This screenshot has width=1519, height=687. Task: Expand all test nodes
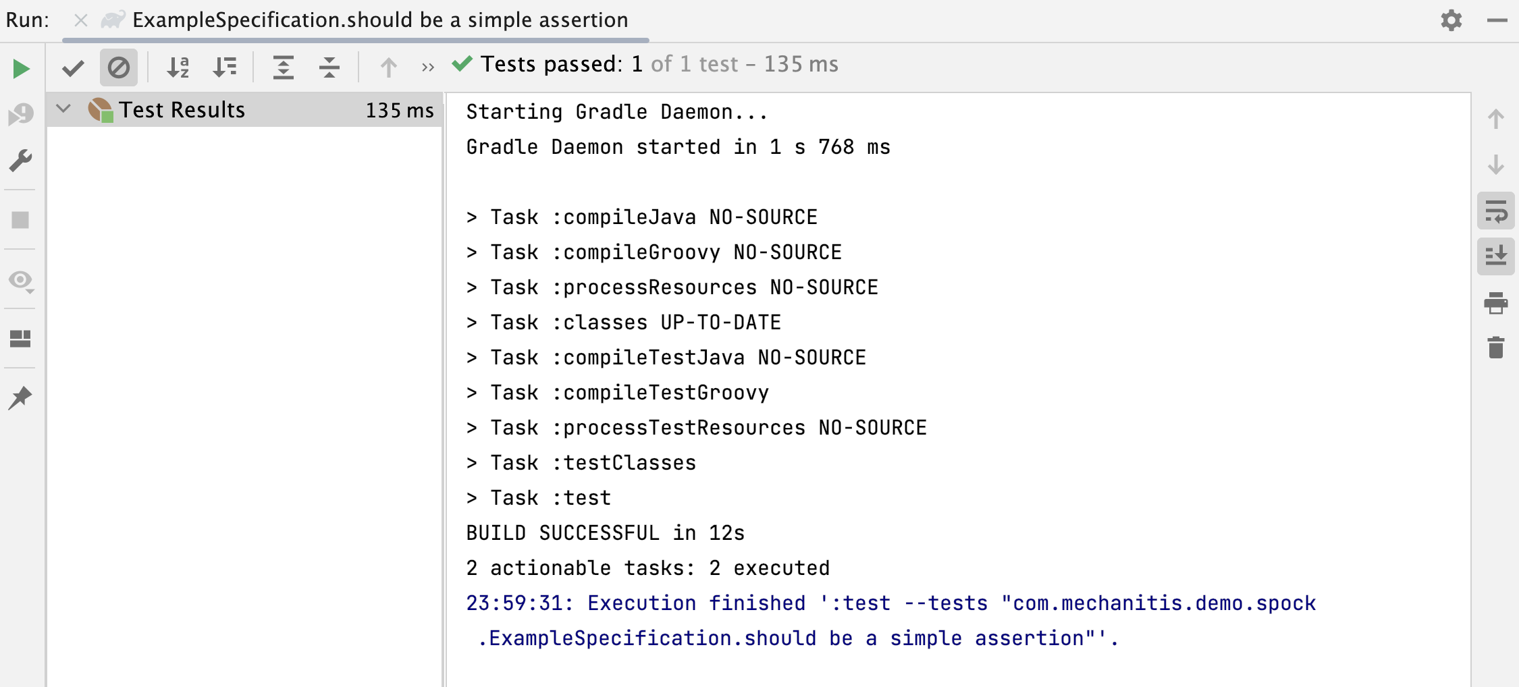pyautogui.click(x=284, y=67)
